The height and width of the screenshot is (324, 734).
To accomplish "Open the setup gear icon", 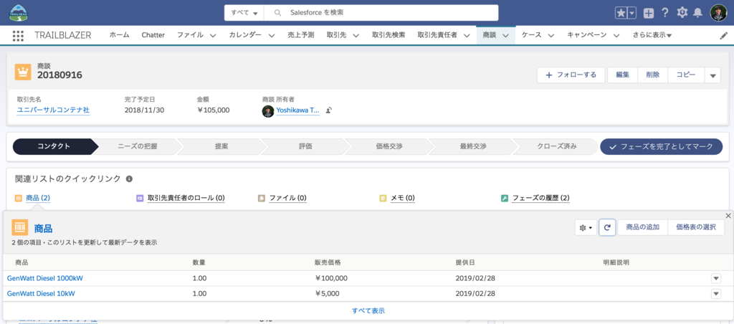I will pyautogui.click(x=682, y=13).
